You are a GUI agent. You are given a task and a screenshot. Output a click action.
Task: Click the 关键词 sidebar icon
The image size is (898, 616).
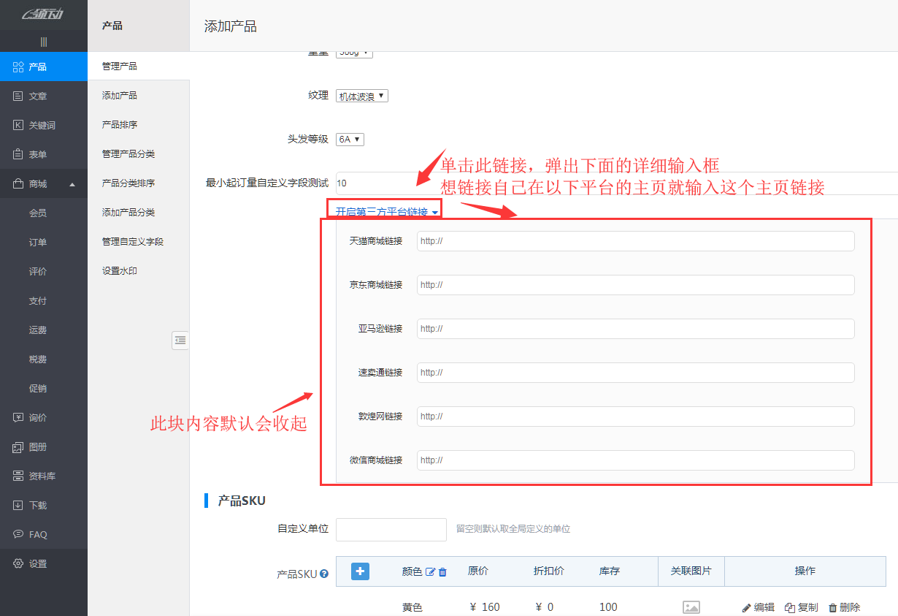(18, 125)
